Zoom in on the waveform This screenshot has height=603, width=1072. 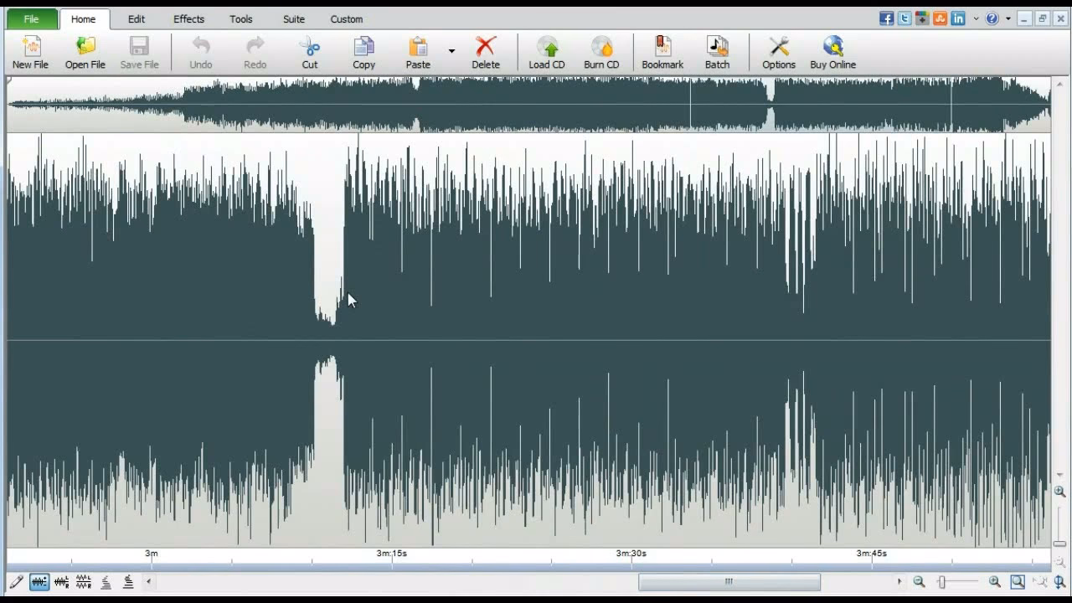(995, 581)
